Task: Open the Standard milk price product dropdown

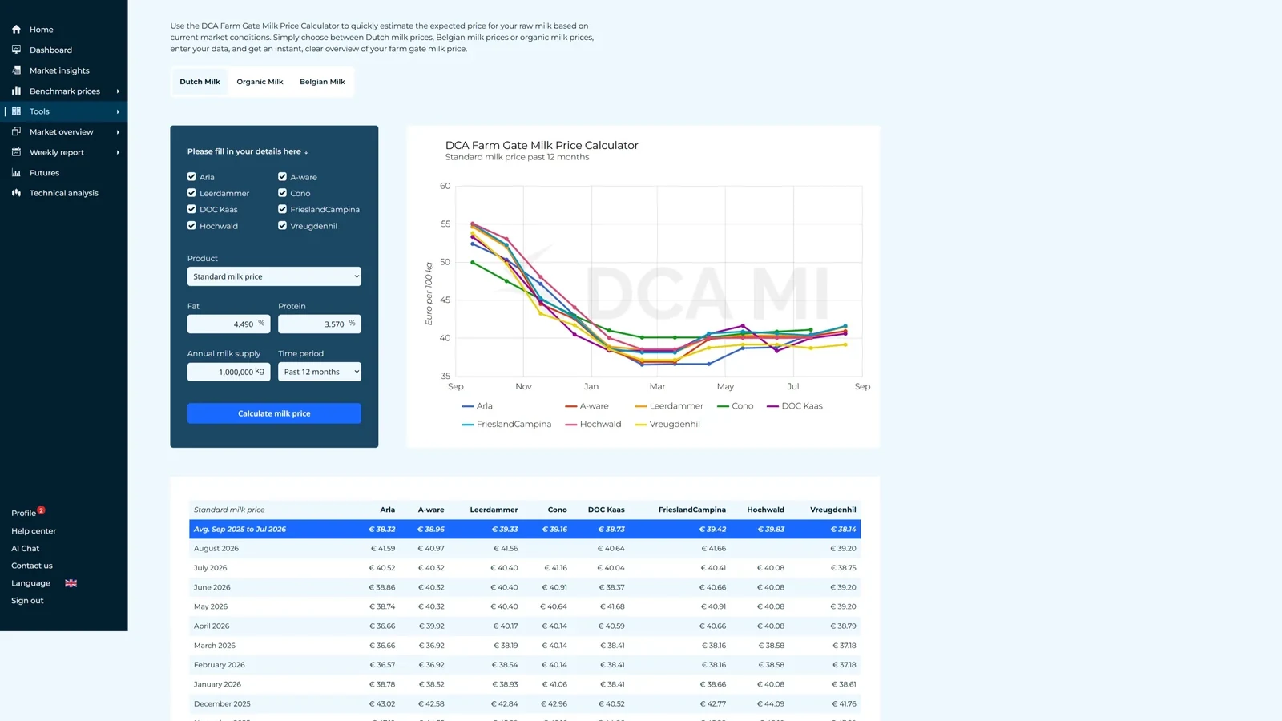Action: [274, 276]
